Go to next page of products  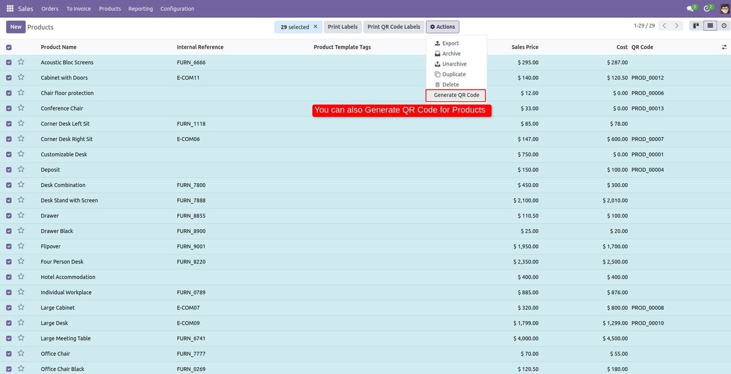[x=677, y=26]
